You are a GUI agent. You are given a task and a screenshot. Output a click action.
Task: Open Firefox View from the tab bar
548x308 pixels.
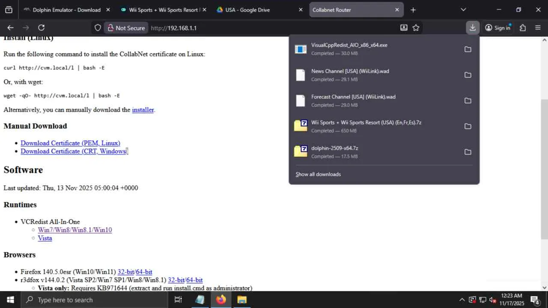tap(9, 10)
